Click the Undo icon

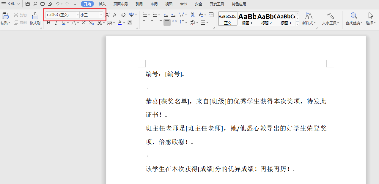(58, 4)
